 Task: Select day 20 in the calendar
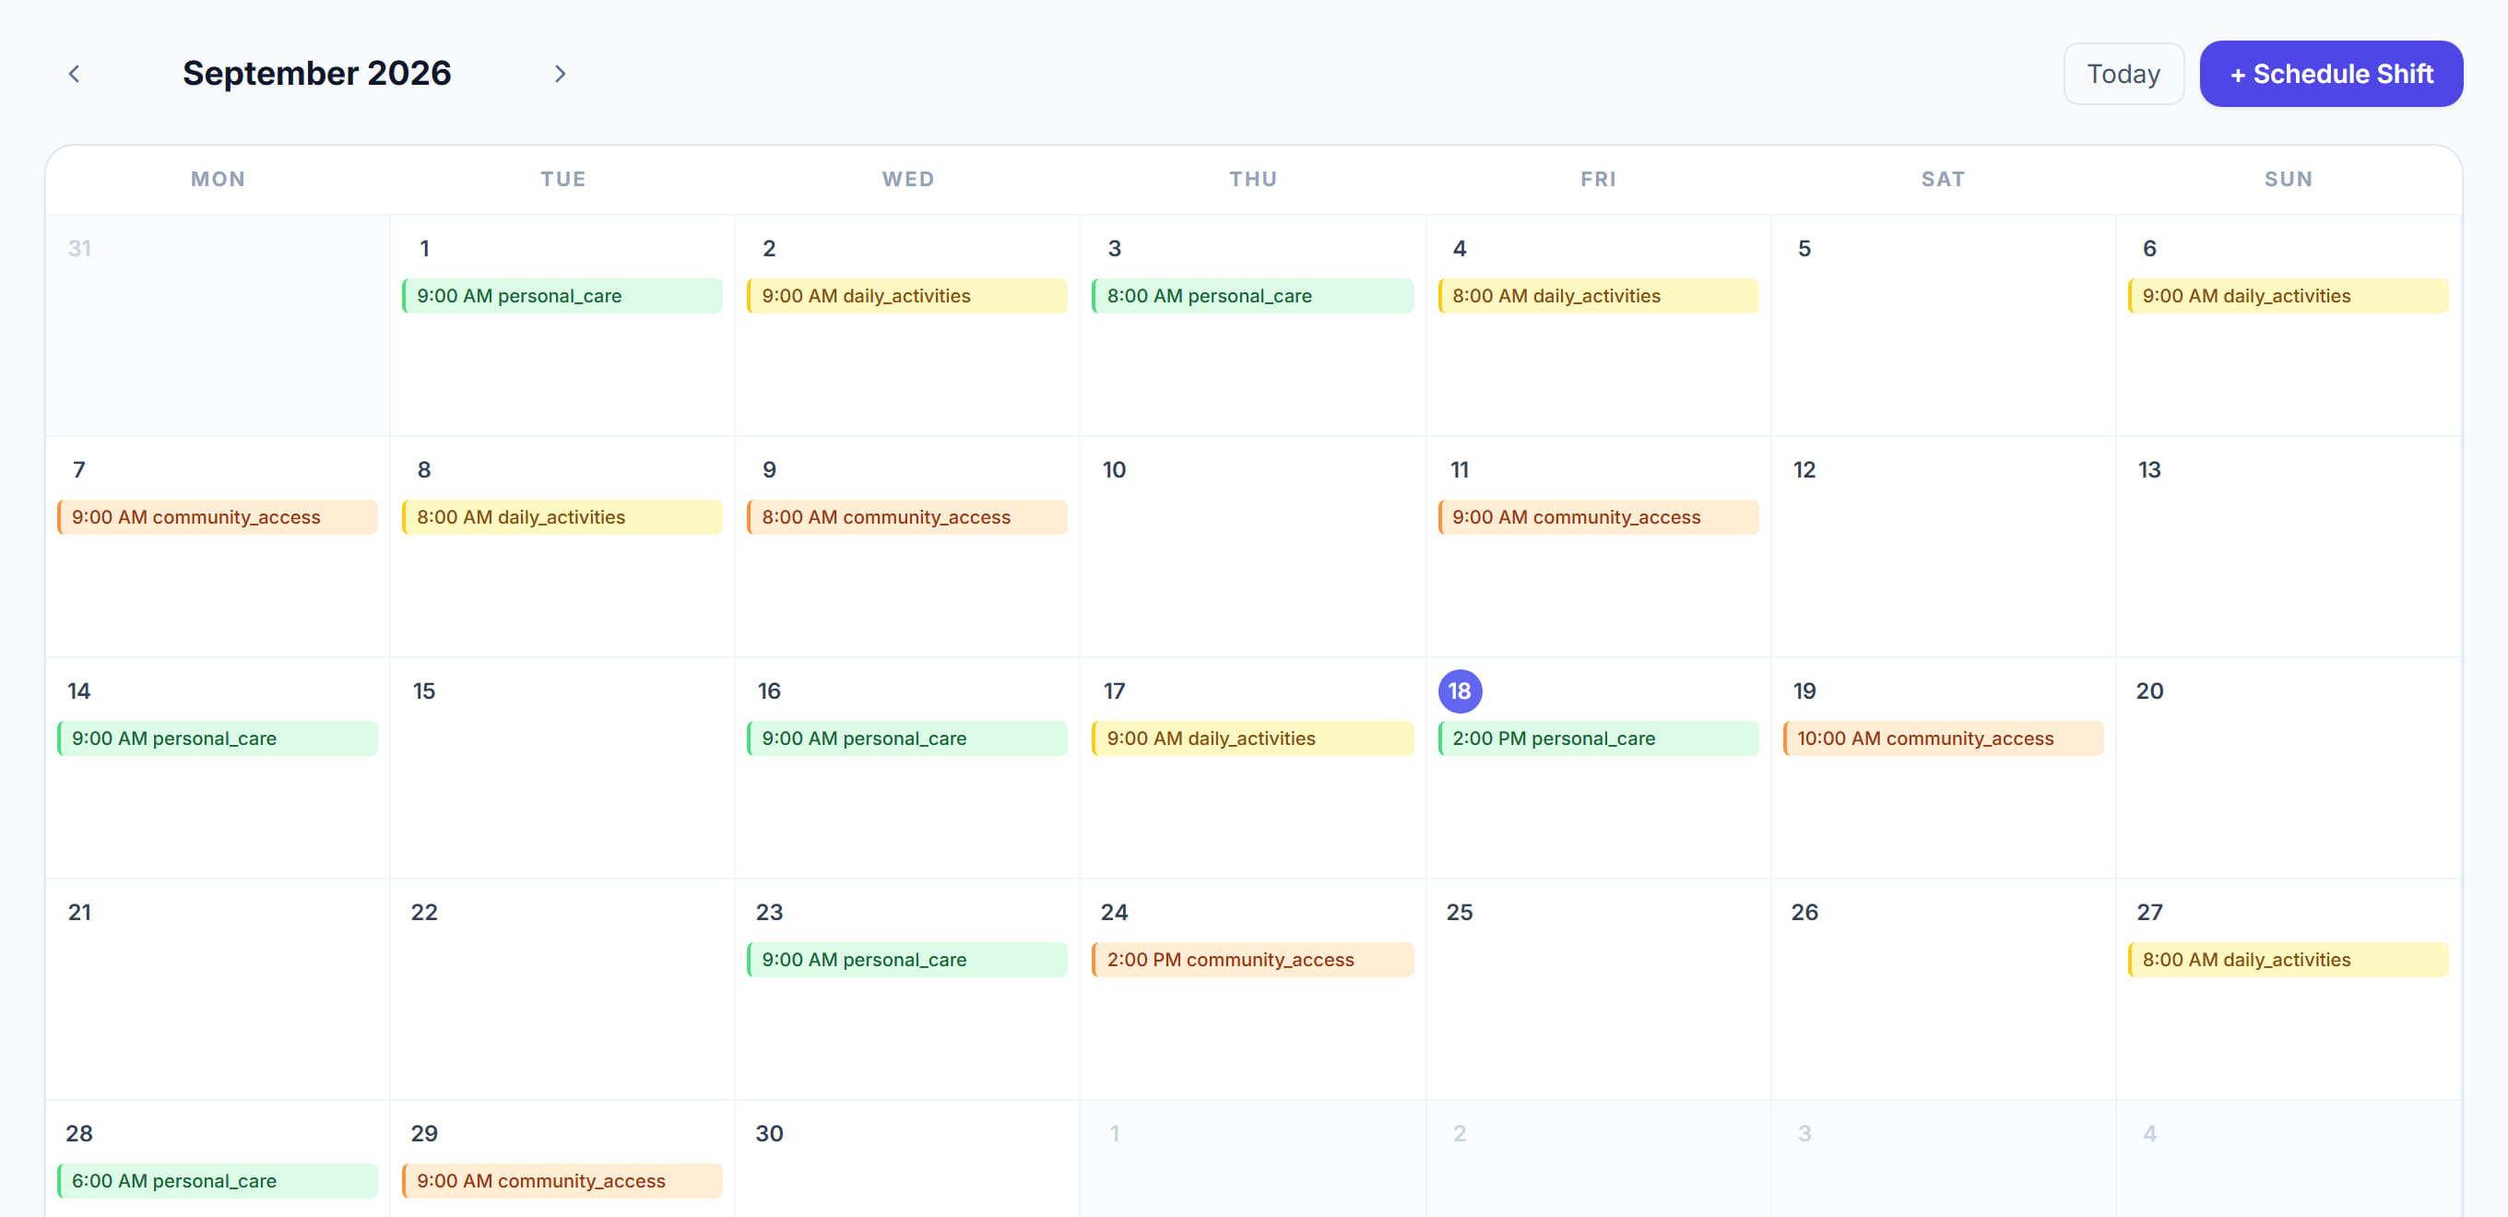pos(2148,691)
